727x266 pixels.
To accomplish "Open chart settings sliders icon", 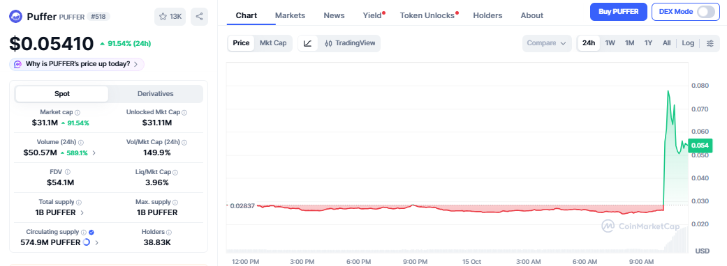I will (x=710, y=43).
